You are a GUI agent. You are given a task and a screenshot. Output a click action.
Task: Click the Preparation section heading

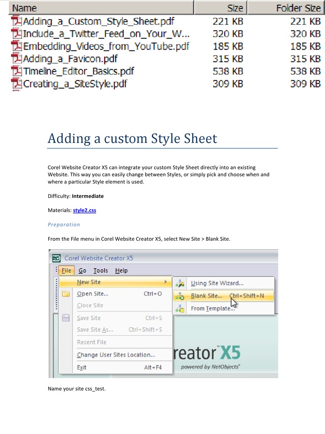coord(64,225)
